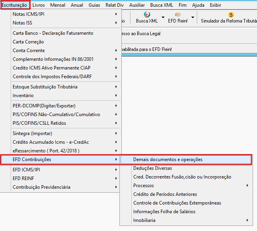Viewport: 257px width, 231px height.
Task: Click Demais documentos e operações
Action: [186, 160]
